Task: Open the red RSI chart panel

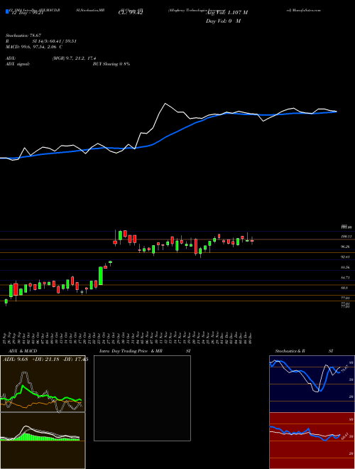Action: click(x=312, y=441)
